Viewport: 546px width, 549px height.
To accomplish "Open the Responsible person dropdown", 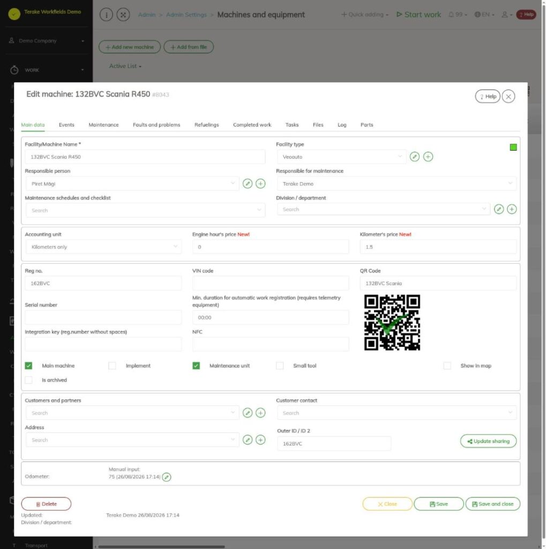I will point(132,184).
